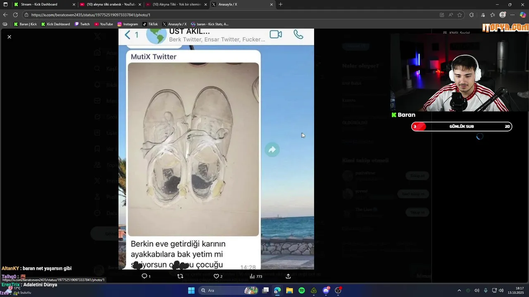
Task: Open the read aloud icon in address bar
Action: [x=451, y=15]
